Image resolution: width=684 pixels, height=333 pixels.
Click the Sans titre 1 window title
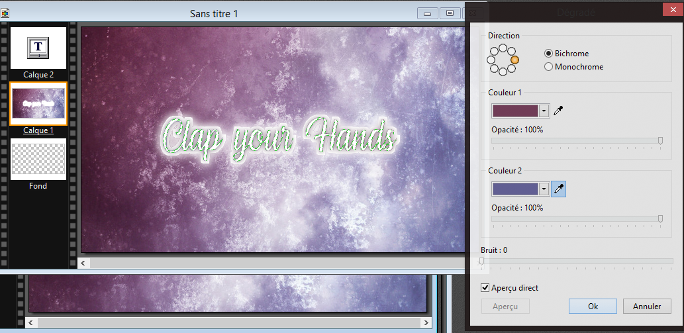click(x=214, y=13)
